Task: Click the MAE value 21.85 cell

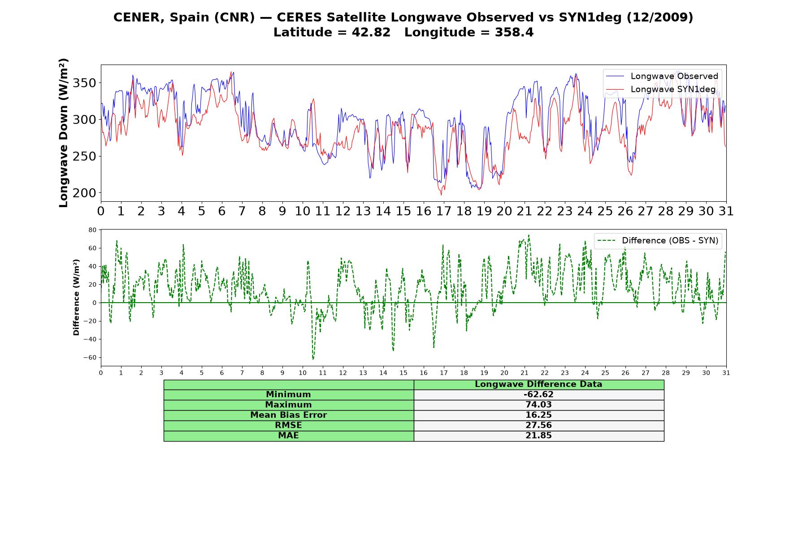Action: (x=539, y=436)
